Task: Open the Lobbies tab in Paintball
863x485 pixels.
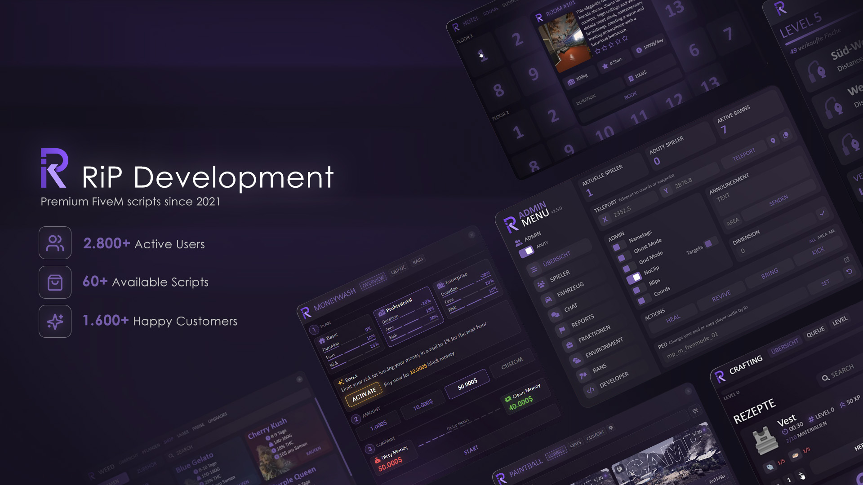Action: [556, 453]
